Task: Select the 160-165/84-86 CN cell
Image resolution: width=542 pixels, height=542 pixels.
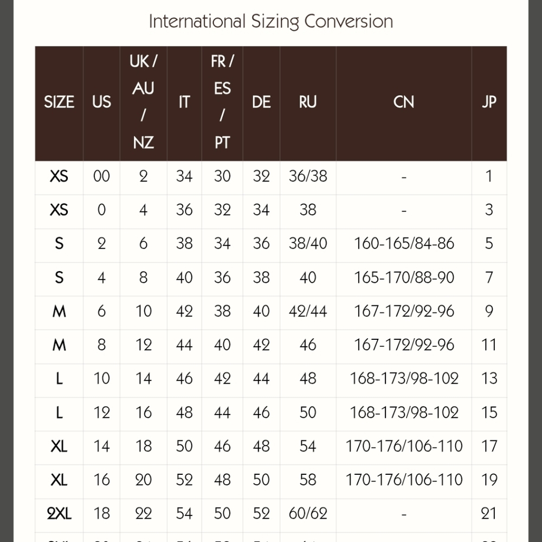Action: point(404,243)
